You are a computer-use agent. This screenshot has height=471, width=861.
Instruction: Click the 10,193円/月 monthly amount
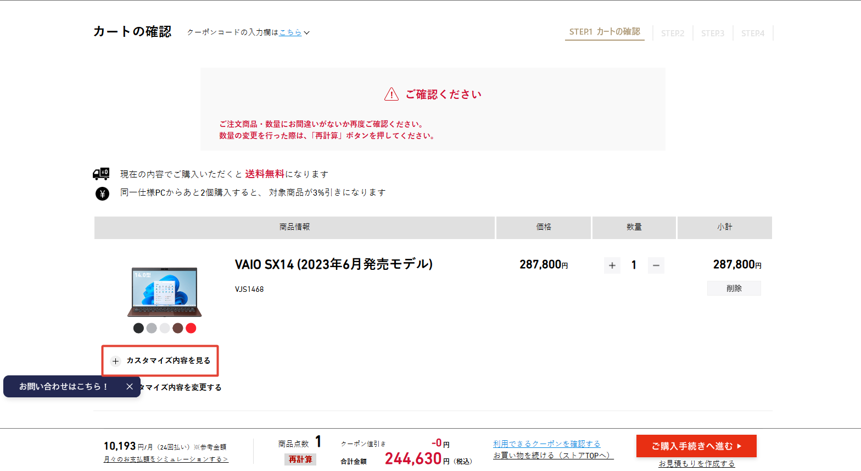click(128, 446)
